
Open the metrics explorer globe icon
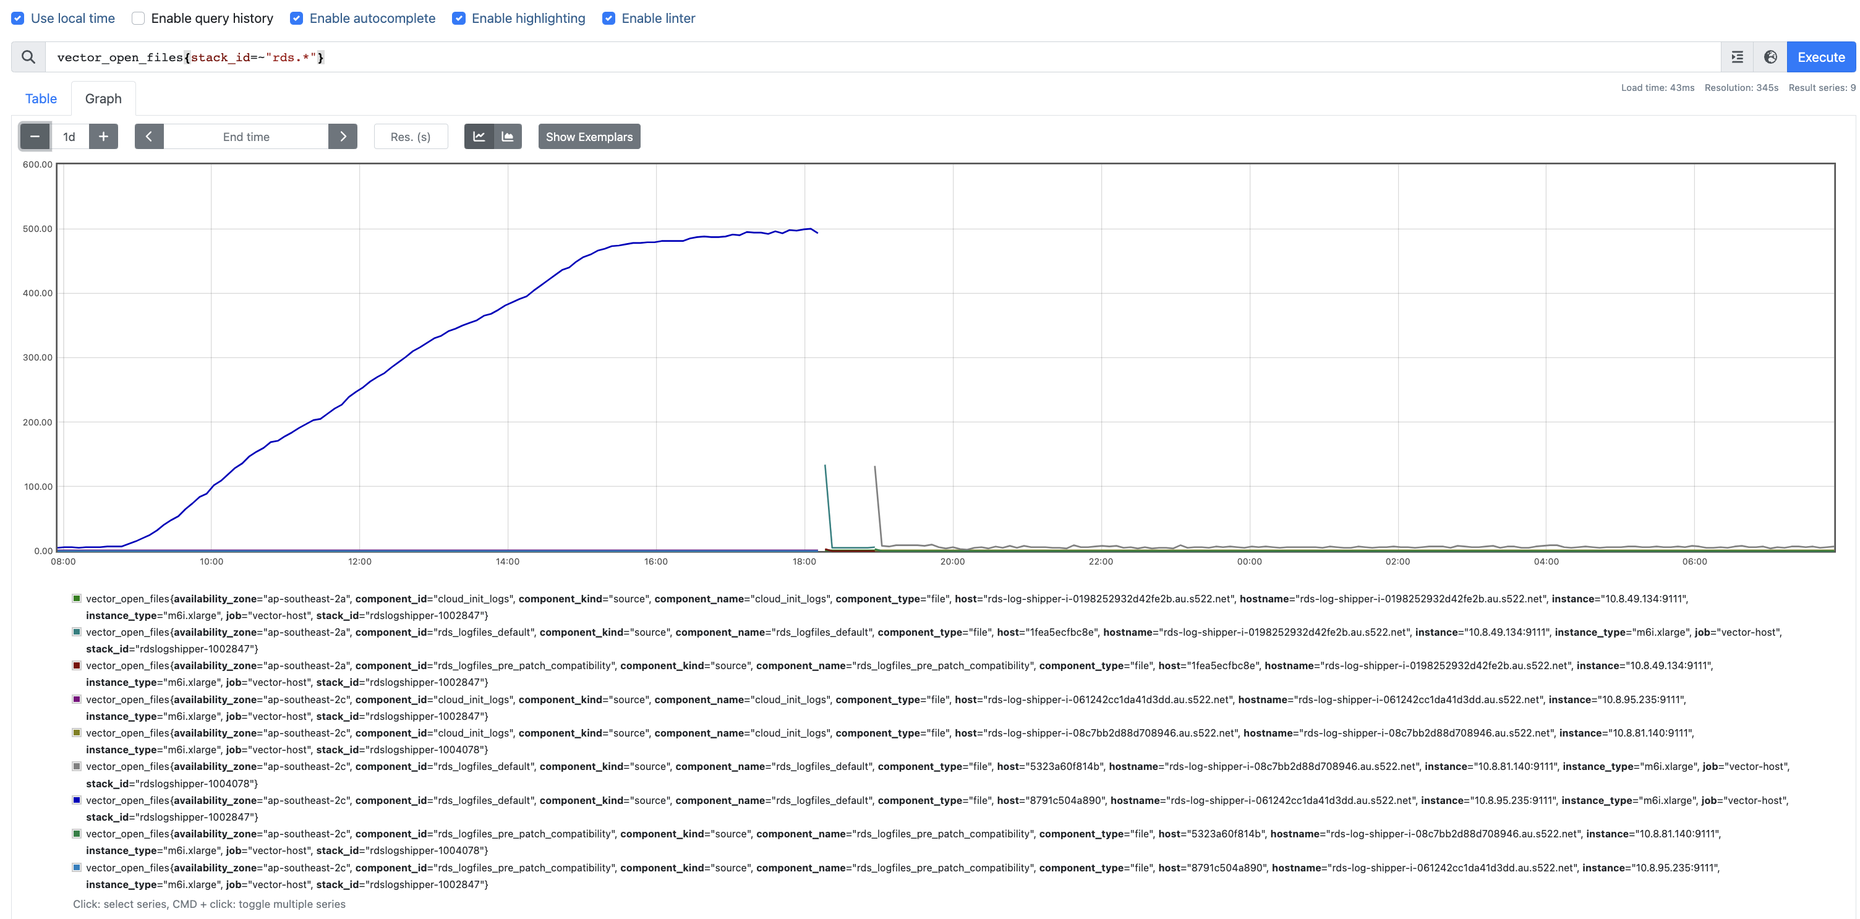tap(1770, 56)
